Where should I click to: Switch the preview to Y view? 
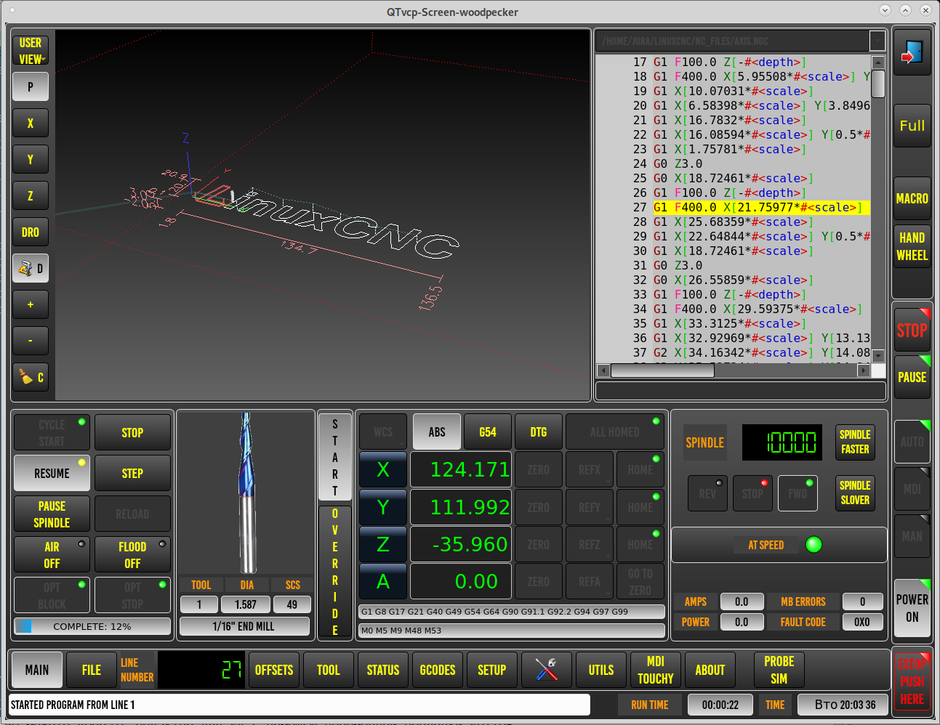point(31,159)
